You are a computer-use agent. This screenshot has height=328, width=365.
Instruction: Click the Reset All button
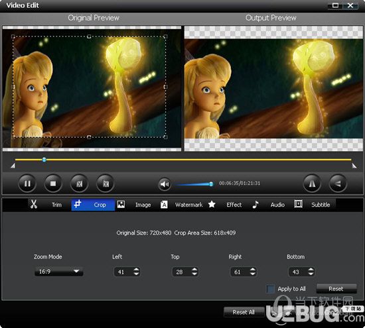[x=244, y=312]
